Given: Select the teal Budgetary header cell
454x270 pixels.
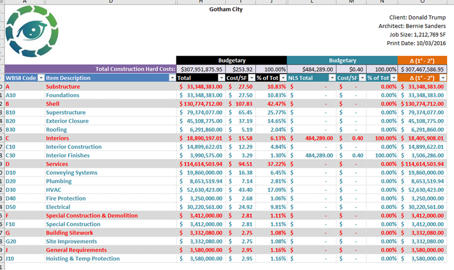Looking at the screenshot, I should (x=342, y=60).
